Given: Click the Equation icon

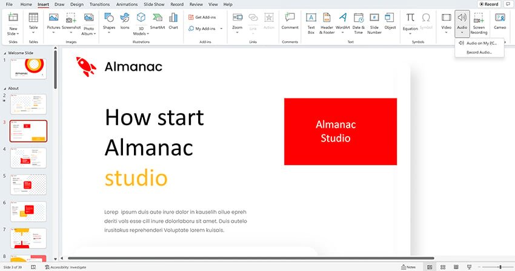Looking at the screenshot, I should [410, 21].
